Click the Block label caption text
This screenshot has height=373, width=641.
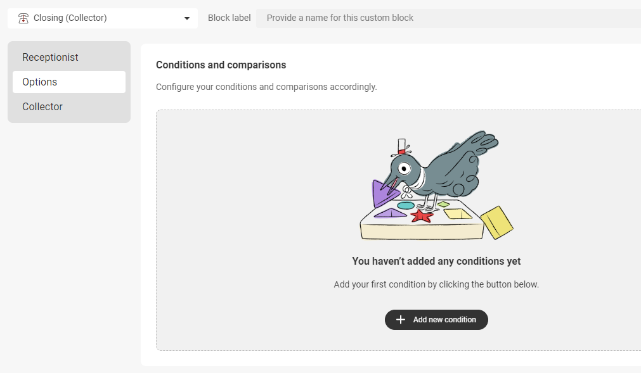point(229,18)
